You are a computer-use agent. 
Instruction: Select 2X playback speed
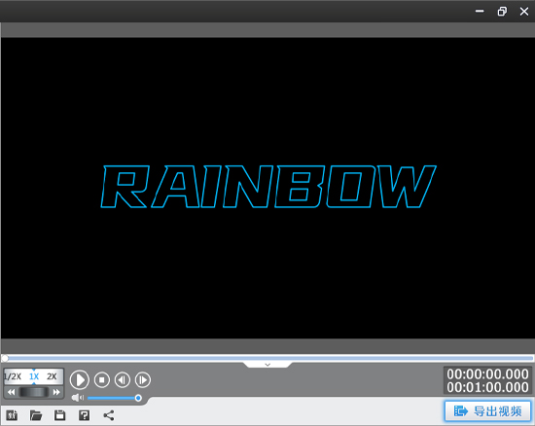pyautogui.click(x=52, y=376)
